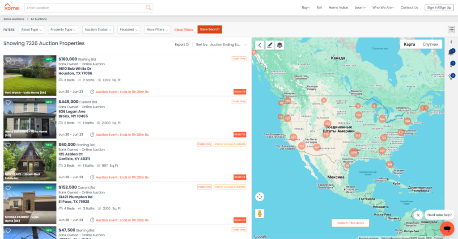Favorite the 125 Azalea Ct listing

pos(8,145)
